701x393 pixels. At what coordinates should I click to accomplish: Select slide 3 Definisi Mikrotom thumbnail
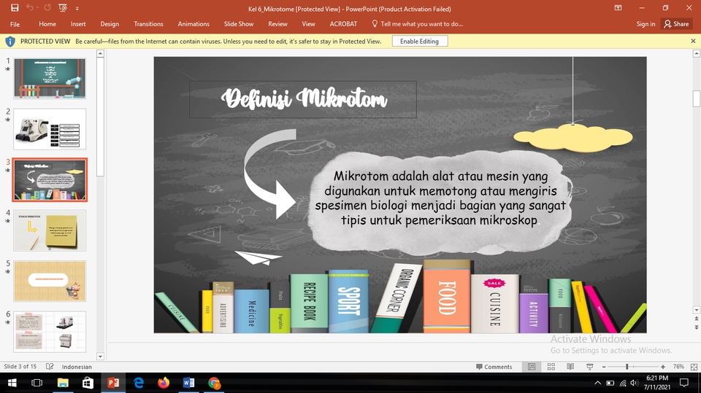pos(50,179)
